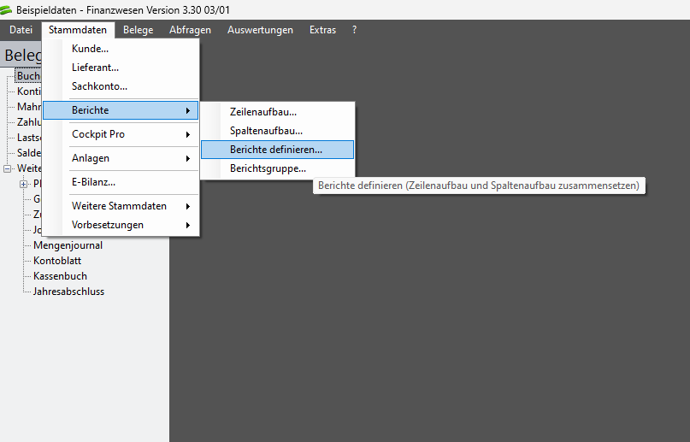Open the Extras menu
The height and width of the screenshot is (442, 690).
pos(322,30)
